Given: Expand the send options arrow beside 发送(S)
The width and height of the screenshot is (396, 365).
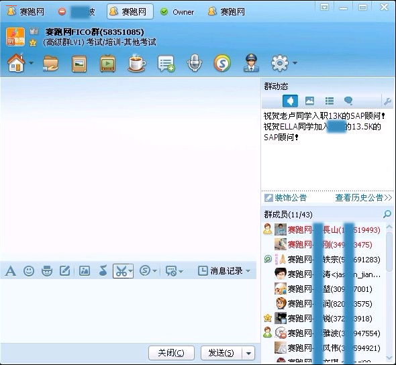Looking at the screenshot, I should [x=248, y=353].
